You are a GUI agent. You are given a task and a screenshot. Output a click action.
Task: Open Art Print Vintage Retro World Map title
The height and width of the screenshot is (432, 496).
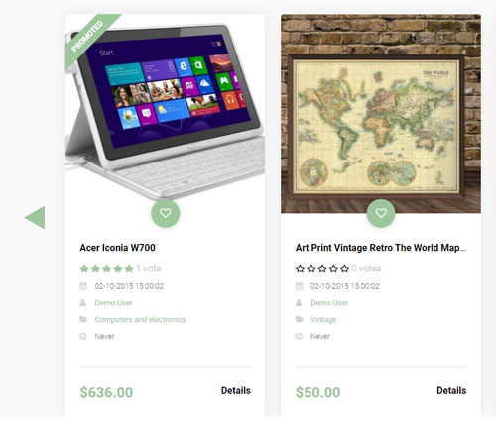pyautogui.click(x=381, y=248)
